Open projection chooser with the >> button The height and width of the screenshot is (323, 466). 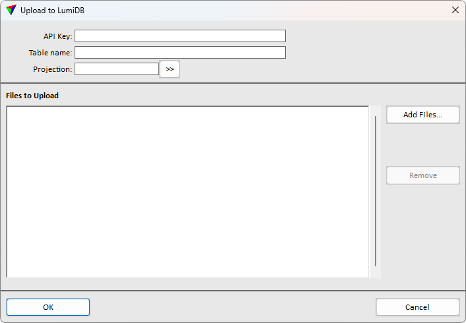[170, 69]
